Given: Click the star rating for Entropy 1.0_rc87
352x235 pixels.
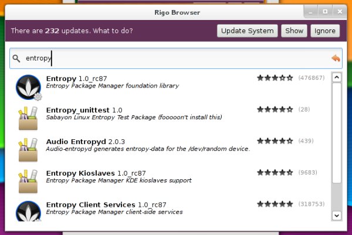Looking at the screenshot, I should [275, 78].
